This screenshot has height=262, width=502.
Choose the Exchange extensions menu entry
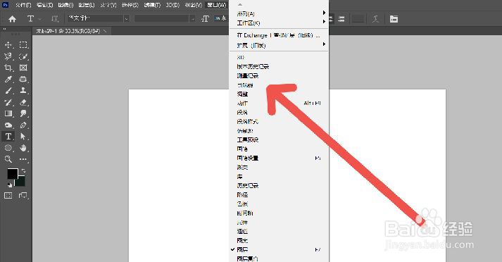(x=279, y=35)
